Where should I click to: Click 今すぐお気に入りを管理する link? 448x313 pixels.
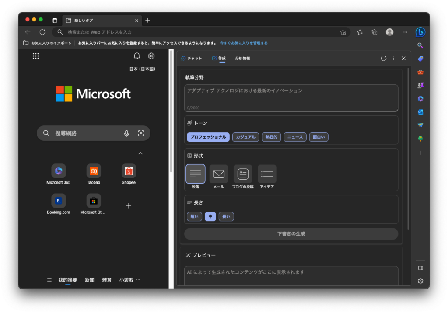click(244, 43)
